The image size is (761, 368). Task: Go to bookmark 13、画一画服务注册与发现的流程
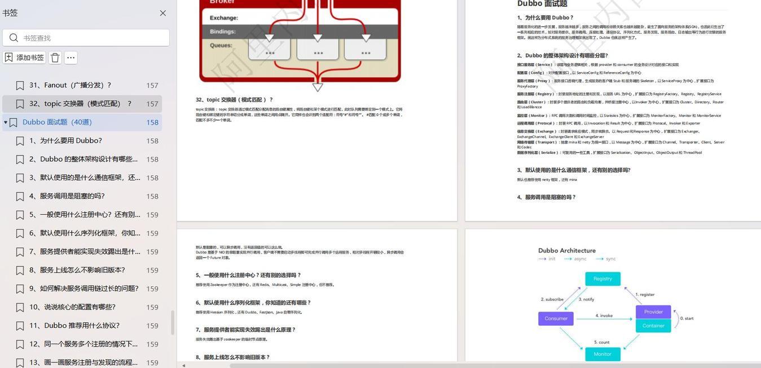(x=82, y=362)
